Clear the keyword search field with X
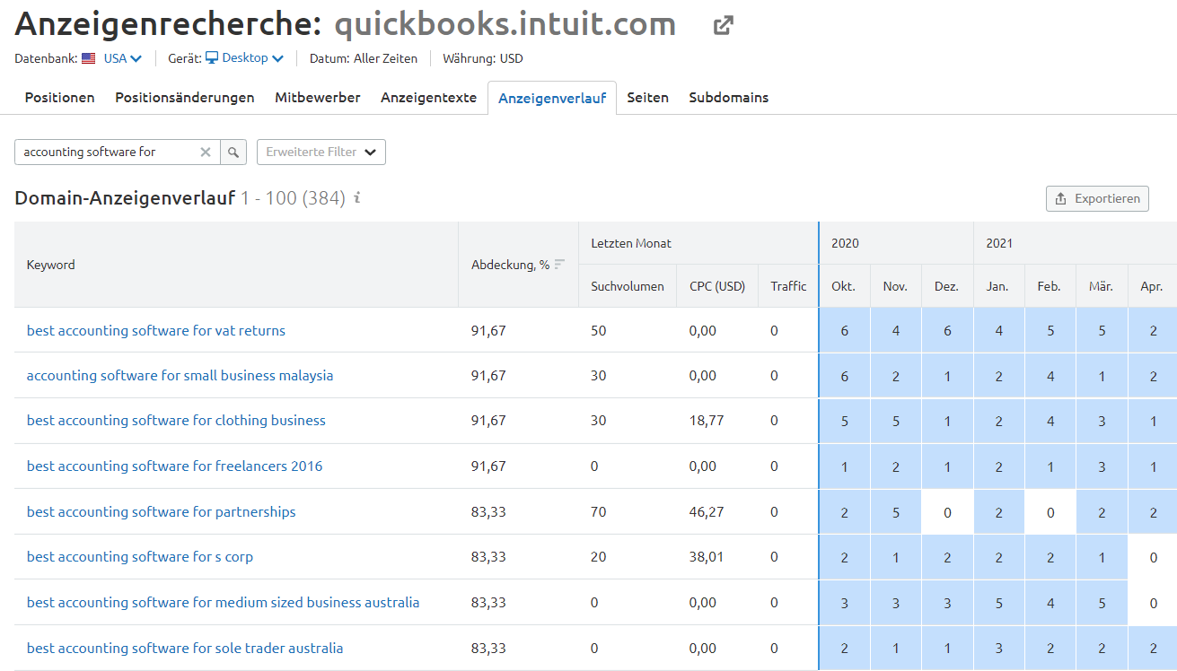The width and height of the screenshot is (1177, 671). 206,152
